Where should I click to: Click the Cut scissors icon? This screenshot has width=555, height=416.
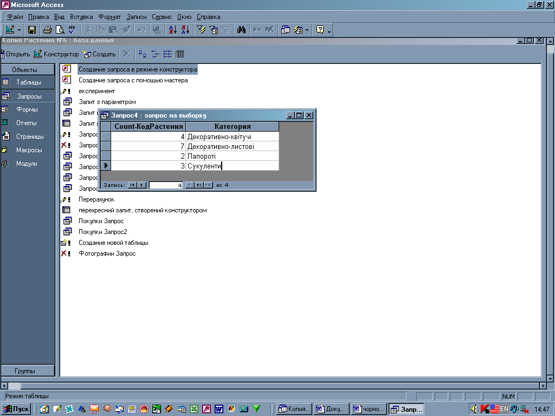88,30
